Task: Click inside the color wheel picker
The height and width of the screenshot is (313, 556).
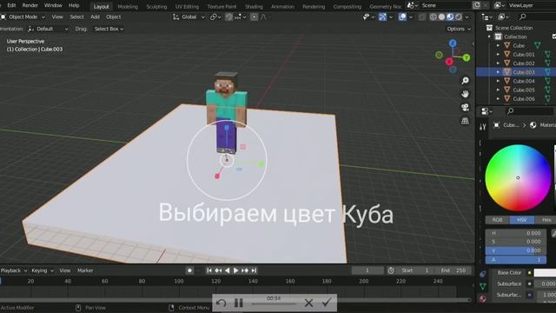Action: (x=518, y=177)
